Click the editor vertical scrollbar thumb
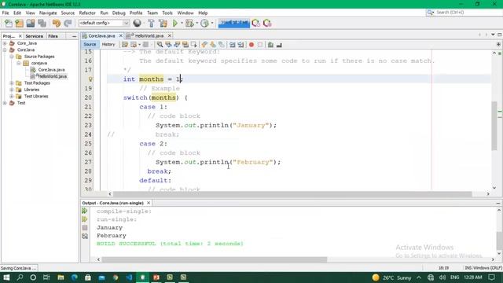 click(x=494, y=126)
